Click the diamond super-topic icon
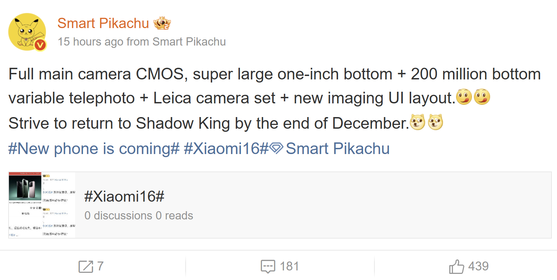 [276, 148]
